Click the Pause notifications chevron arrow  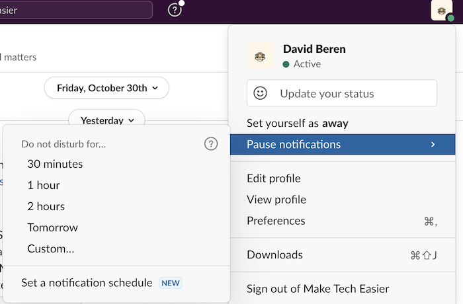click(x=433, y=144)
